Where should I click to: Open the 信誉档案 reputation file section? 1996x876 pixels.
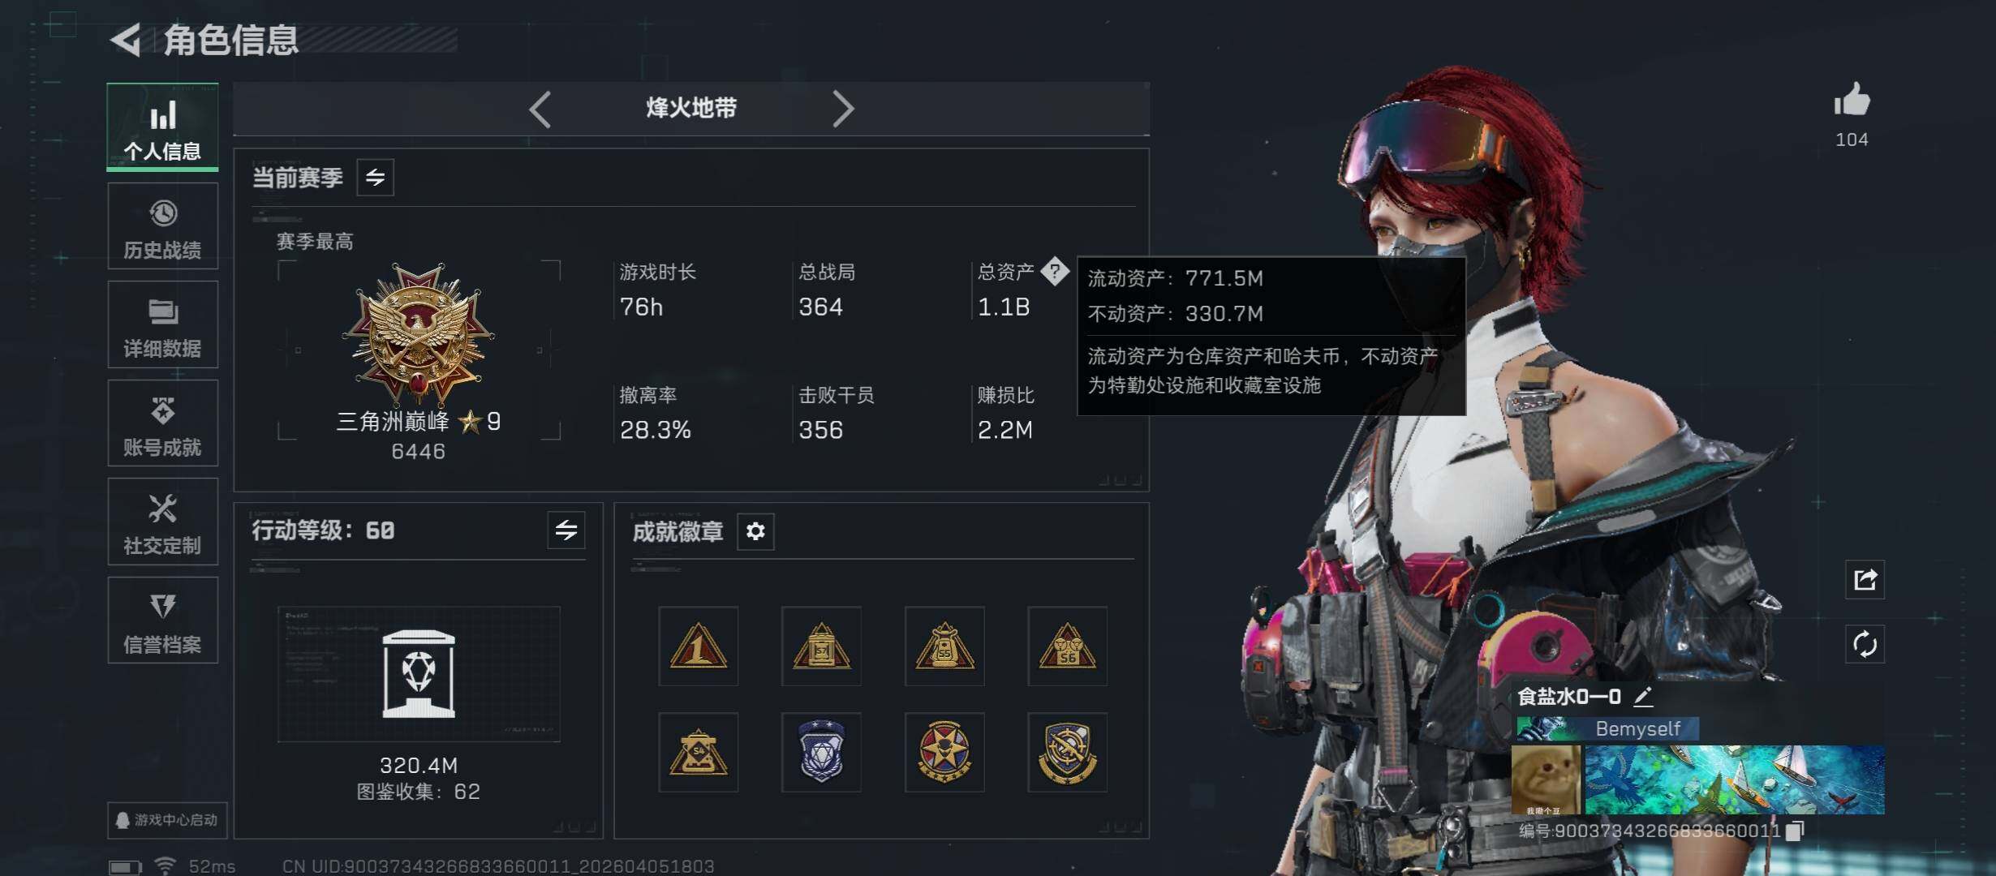pyautogui.click(x=162, y=620)
